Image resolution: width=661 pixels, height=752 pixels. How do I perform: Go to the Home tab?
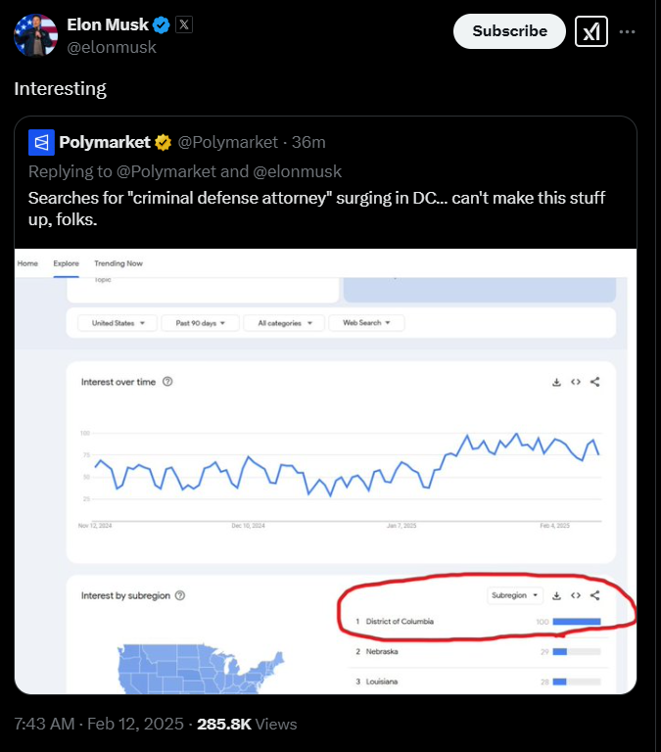point(27,263)
